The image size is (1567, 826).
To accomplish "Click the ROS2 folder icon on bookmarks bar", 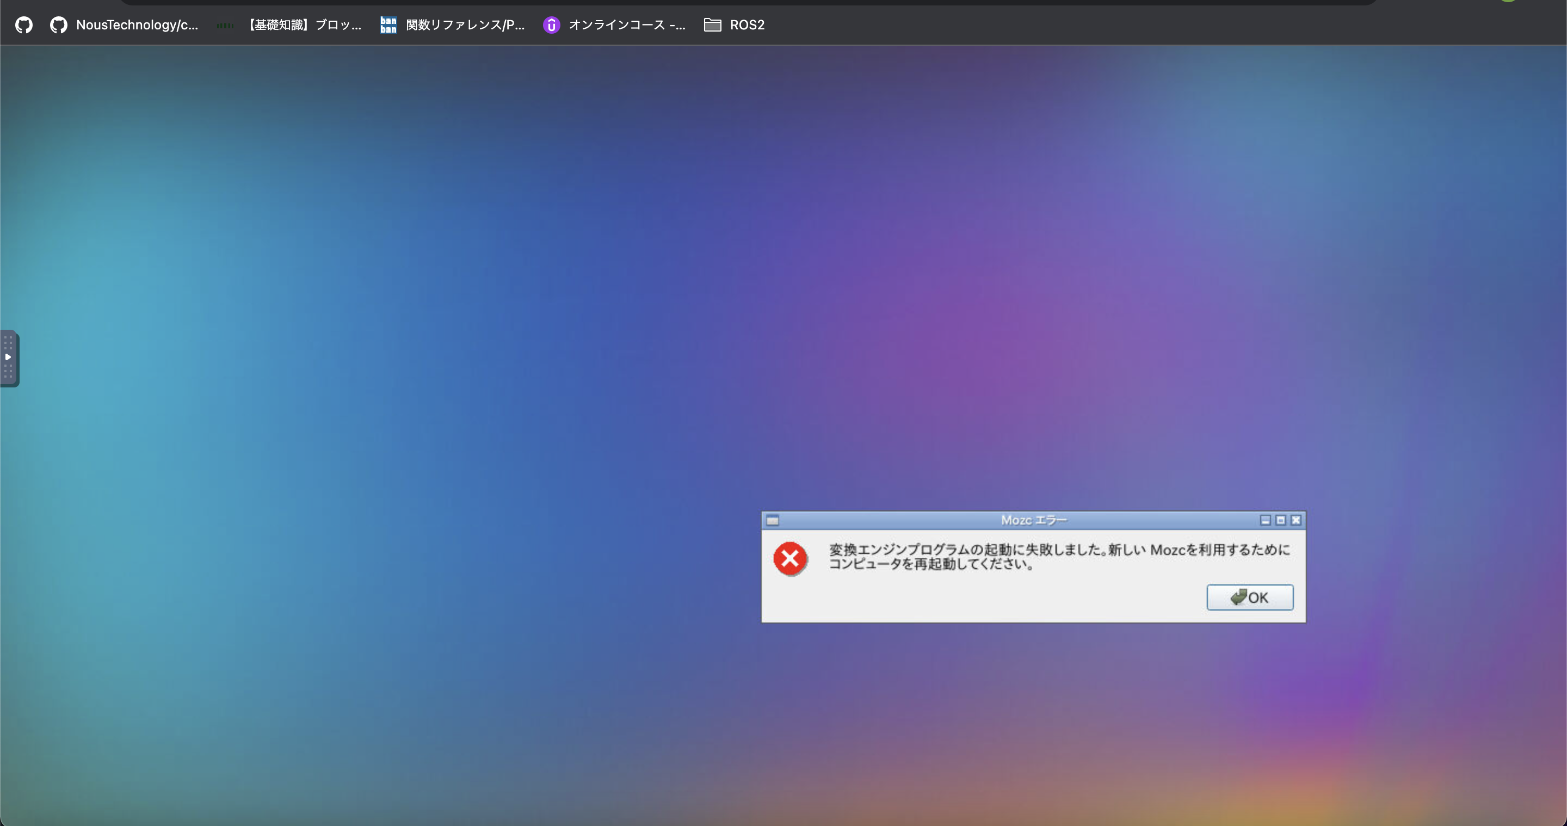I will tap(712, 25).
